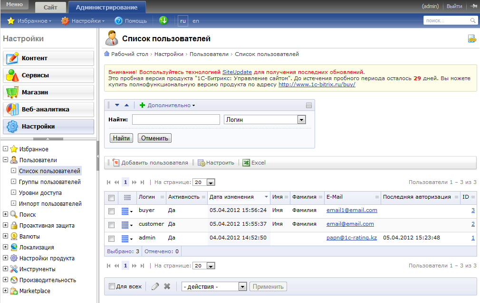Click the pencil edit icon in actions bar
Image resolution: width=480 pixels, height=303 pixels.
pyautogui.click(x=155, y=286)
